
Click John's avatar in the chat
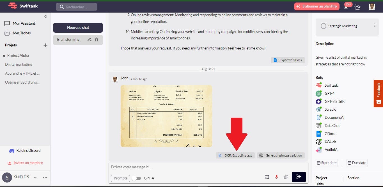115,80
